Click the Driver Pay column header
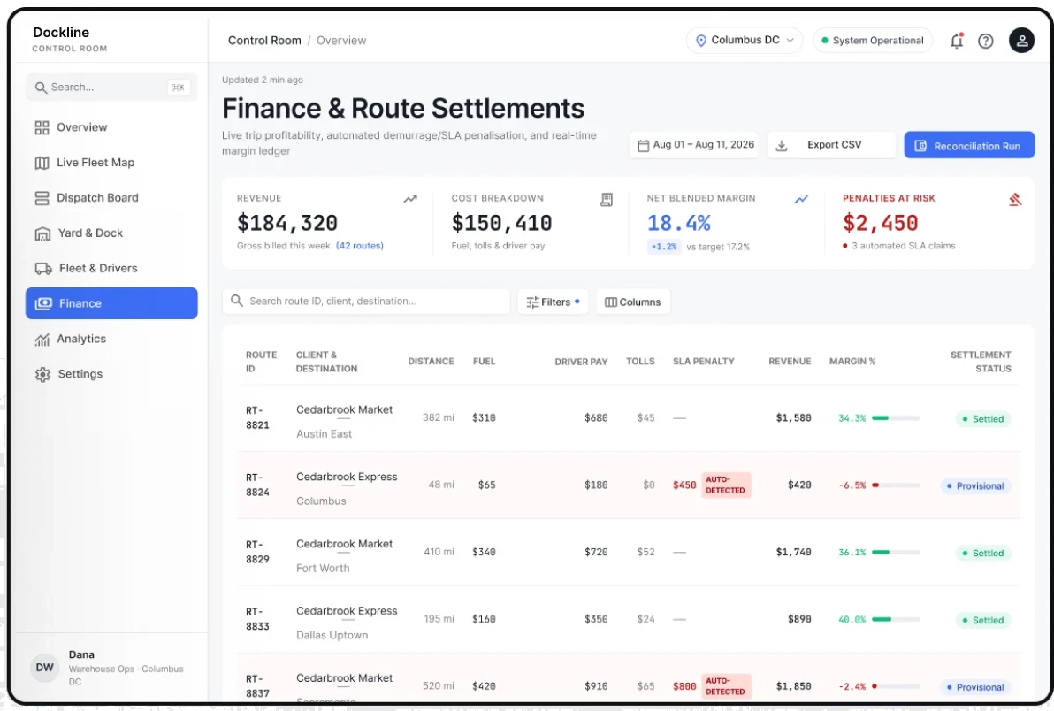The image size is (1054, 711). 581,362
